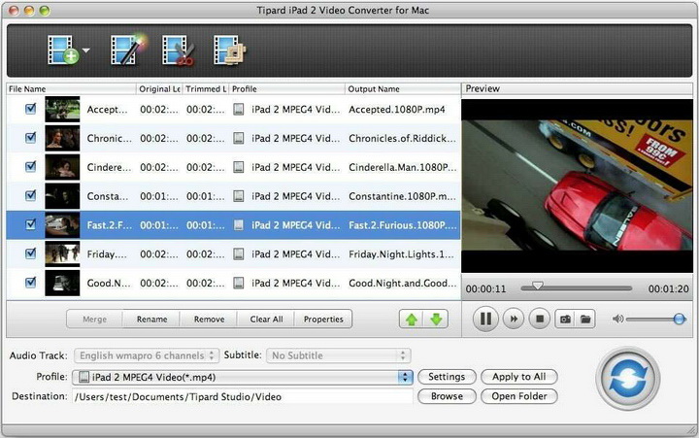Image resolution: width=699 pixels, height=438 pixels.
Task: Click the profile device icon in Friday row
Action: click(x=239, y=253)
